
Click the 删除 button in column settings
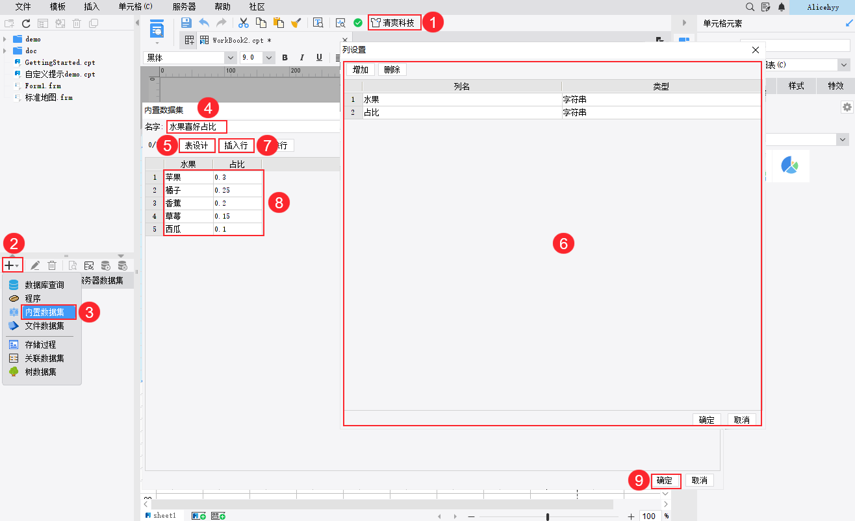tap(392, 70)
